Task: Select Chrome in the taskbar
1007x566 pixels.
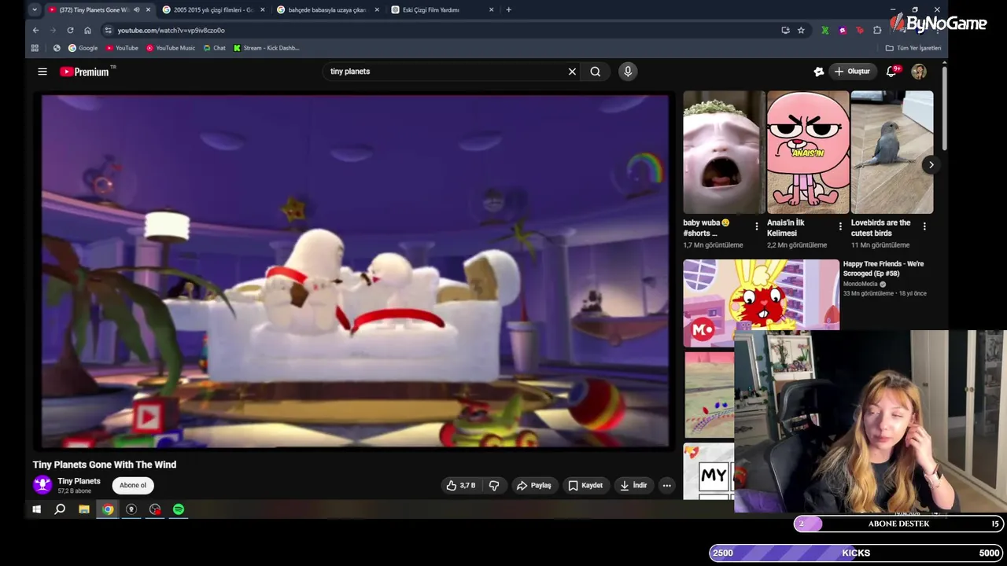Action: (x=108, y=509)
